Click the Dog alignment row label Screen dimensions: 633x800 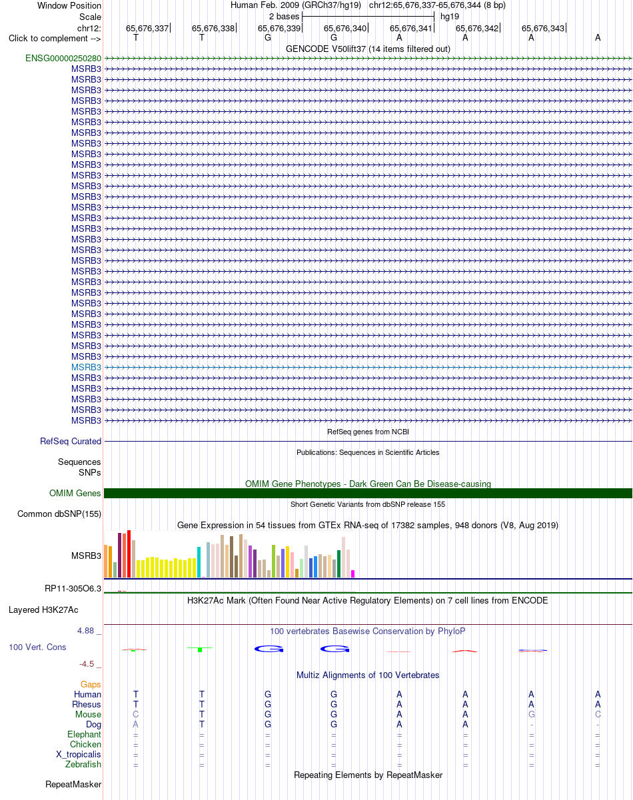click(93, 724)
